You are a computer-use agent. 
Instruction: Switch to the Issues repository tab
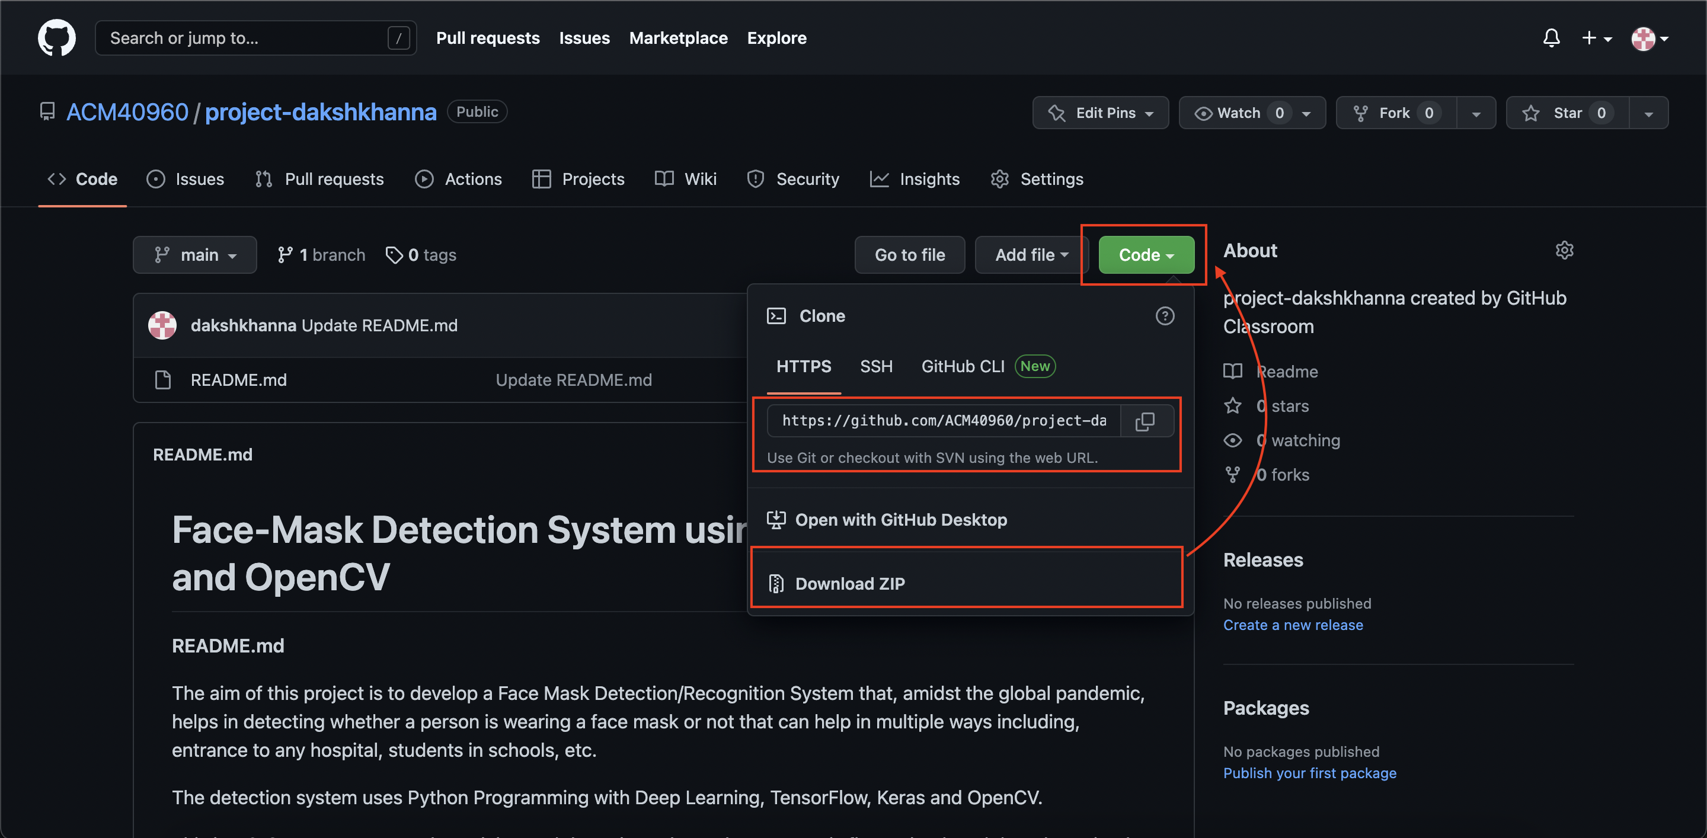pos(185,179)
